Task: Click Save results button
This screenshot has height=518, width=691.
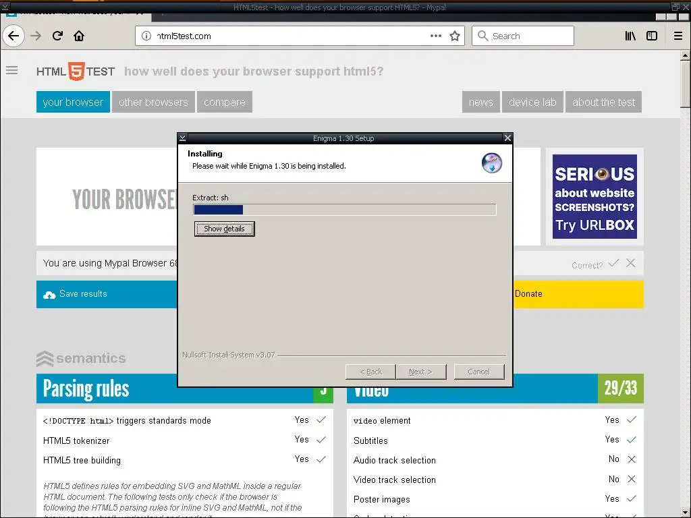Action: (107, 294)
